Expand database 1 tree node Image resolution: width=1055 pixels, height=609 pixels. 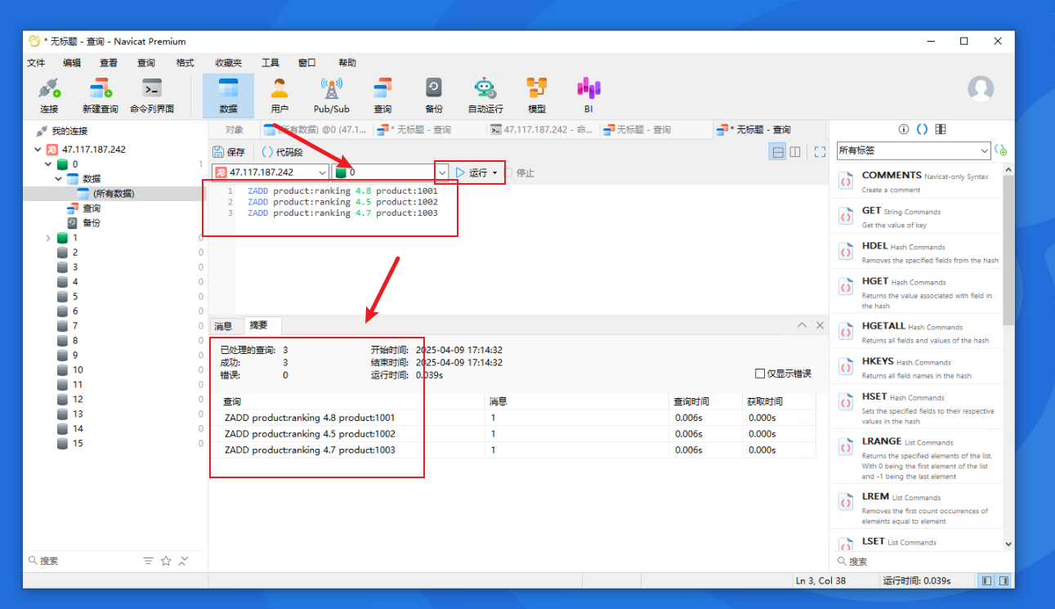click(x=49, y=238)
